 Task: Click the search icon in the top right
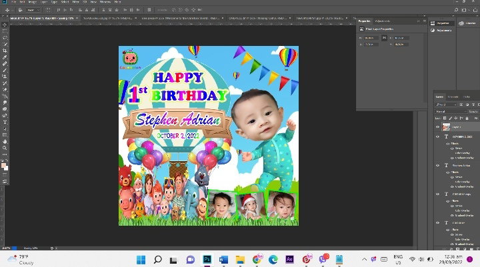click(x=456, y=10)
